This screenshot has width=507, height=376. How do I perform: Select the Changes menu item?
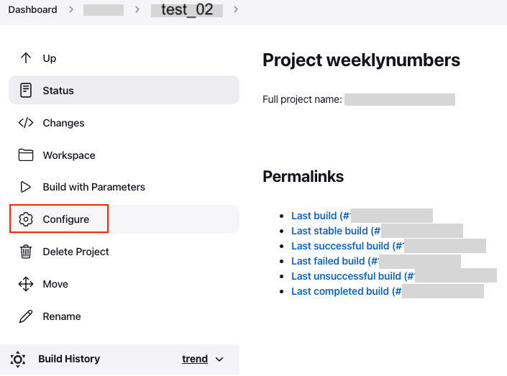pos(63,123)
